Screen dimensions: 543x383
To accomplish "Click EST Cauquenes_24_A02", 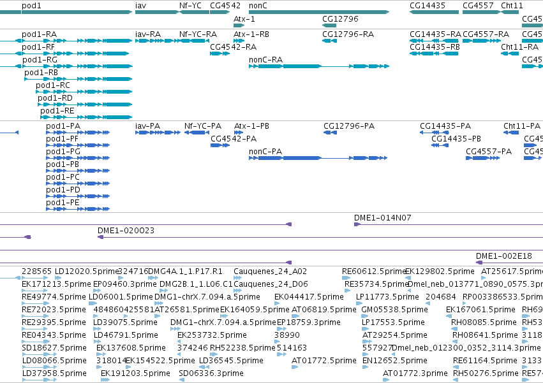I will click(270, 271).
